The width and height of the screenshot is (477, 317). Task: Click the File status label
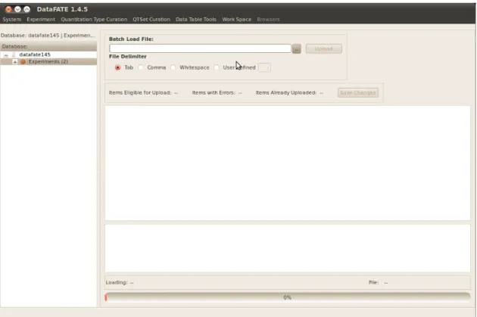(x=373, y=282)
